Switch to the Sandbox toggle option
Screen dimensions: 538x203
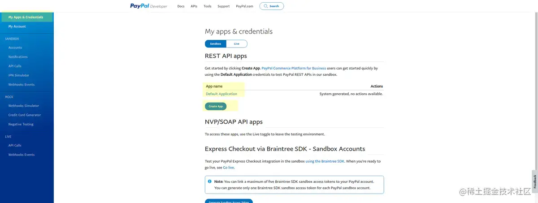(x=216, y=44)
